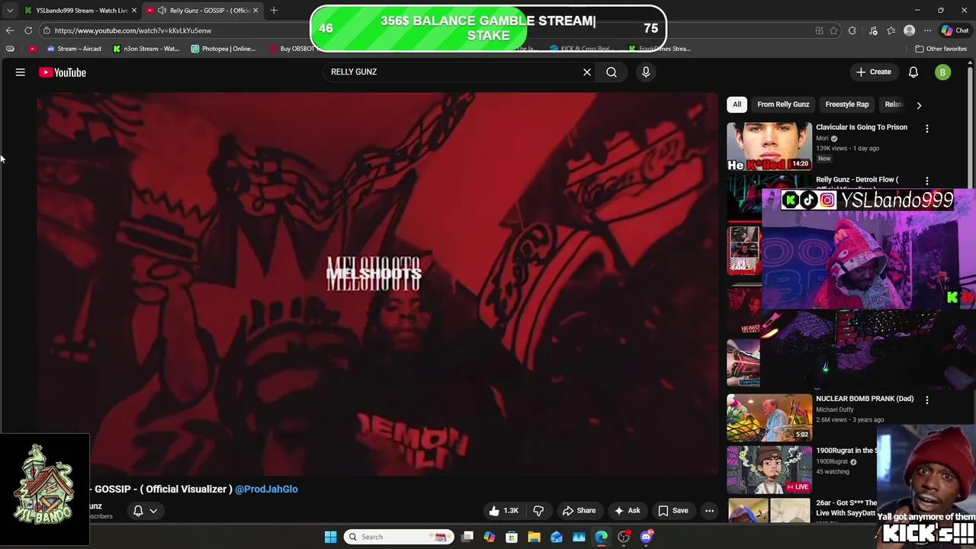Open Discord from taskbar

coord(647,537)
